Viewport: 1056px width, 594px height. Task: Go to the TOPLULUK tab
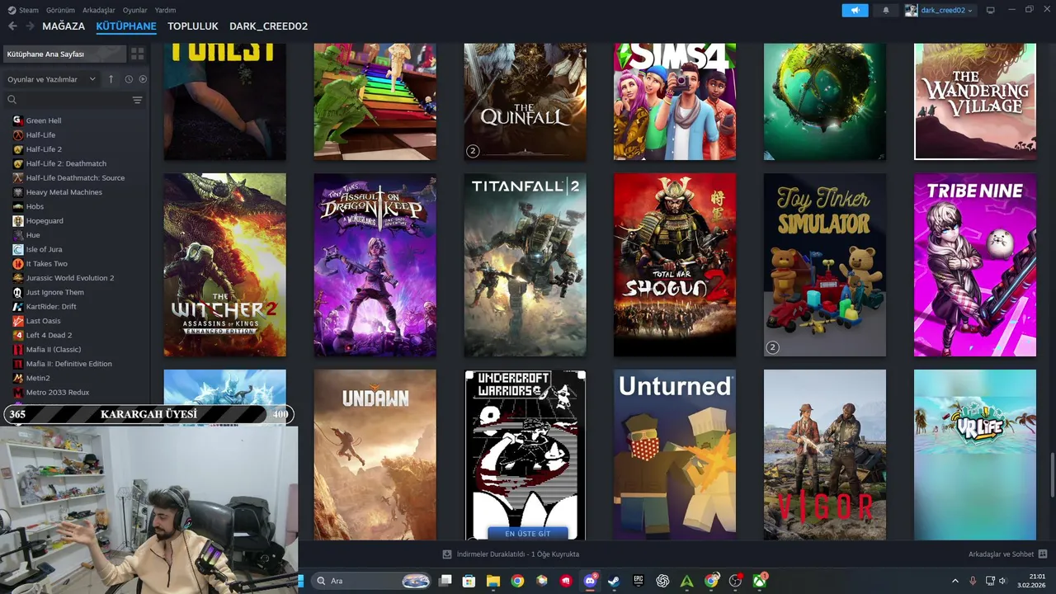pyautogui.click(x=193, y=26)
